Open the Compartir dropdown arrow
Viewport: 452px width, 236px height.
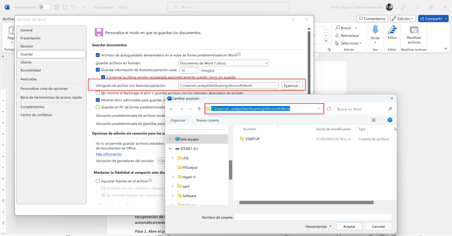(446, 19)
